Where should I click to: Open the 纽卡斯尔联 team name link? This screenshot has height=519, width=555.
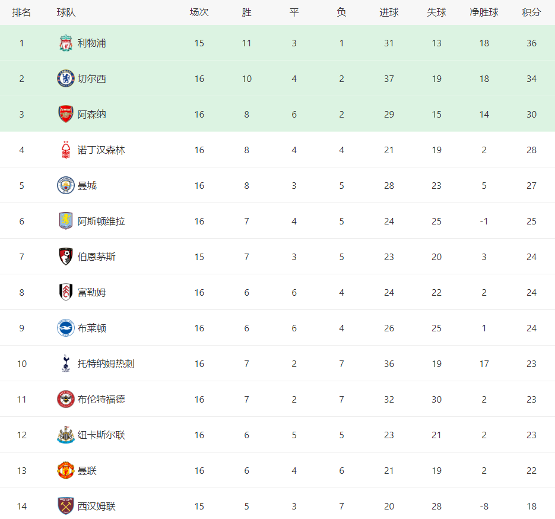point(101,435)
